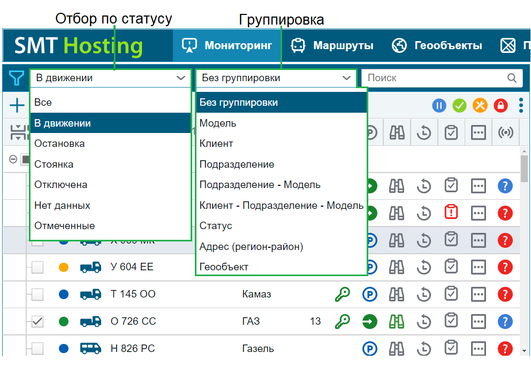This screenshot has height=368, width=531.
Task: Select Стоянка in the status list
Action: (x=54, y=164)
